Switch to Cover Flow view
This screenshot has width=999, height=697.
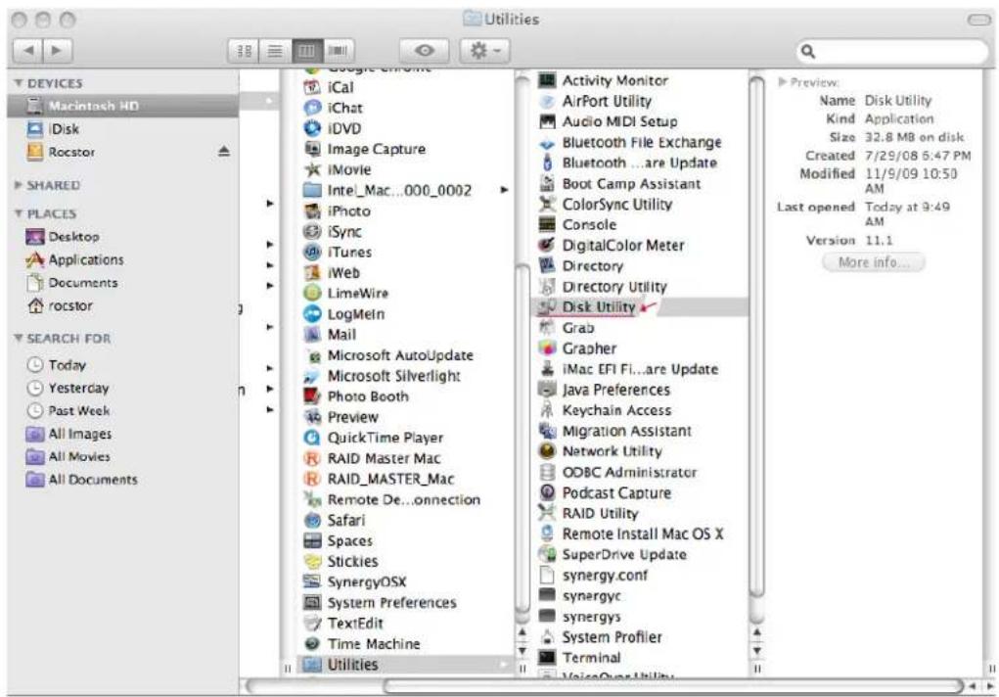[x=339, y=50]
